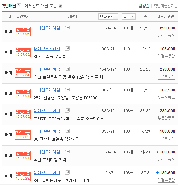Sort listings by 확인매물일자순
178x185 pixels.
165,6
